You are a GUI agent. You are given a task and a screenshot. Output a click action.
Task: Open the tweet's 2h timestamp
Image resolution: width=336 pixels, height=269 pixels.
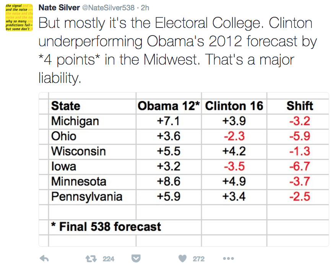coord(145,8)
